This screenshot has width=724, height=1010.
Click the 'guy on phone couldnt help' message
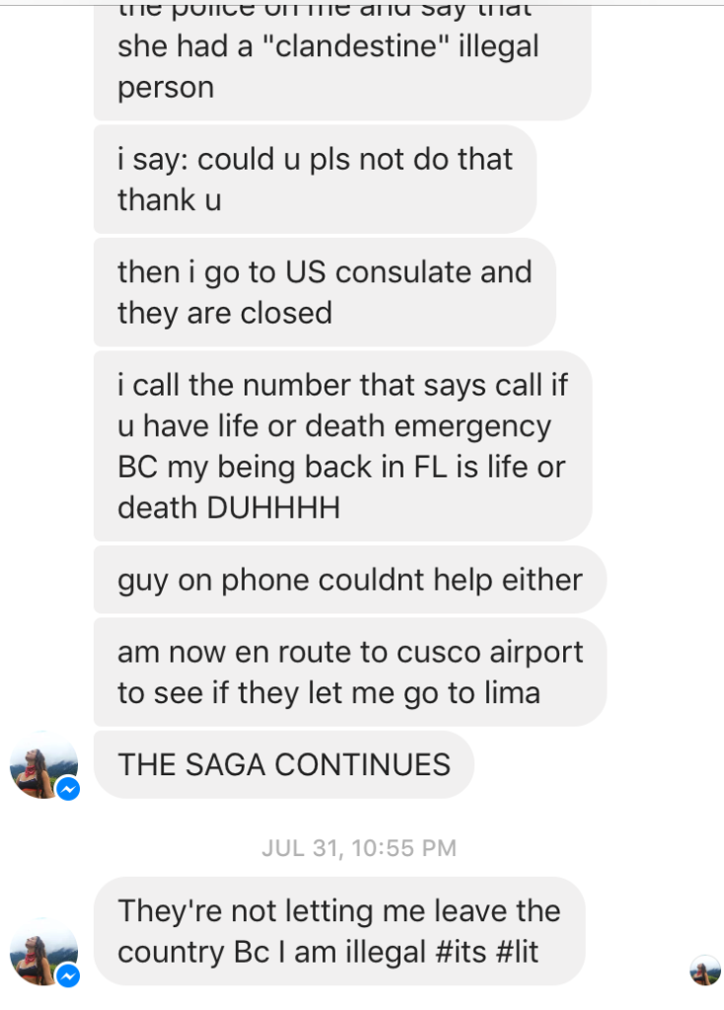(350, 580)
